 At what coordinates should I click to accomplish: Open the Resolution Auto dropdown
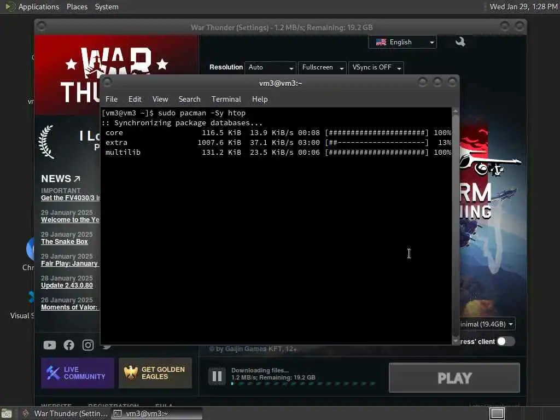point(270,67)
